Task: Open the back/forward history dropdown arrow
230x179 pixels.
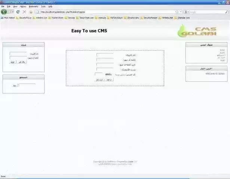Action: point(13,12)
